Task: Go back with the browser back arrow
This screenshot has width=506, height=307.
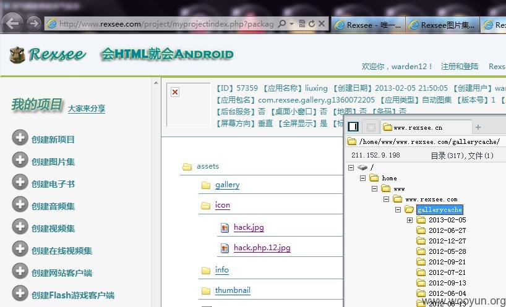Action: click(12, 23)
